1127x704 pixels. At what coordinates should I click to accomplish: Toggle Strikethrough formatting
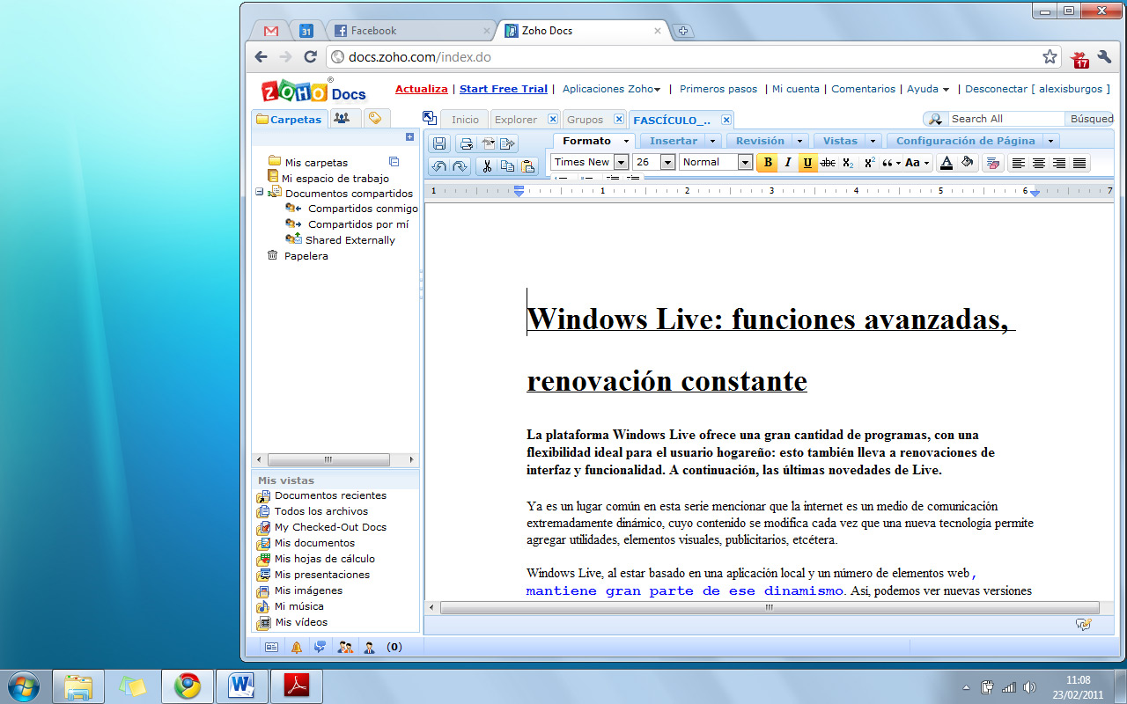click(x=828, y=163)
